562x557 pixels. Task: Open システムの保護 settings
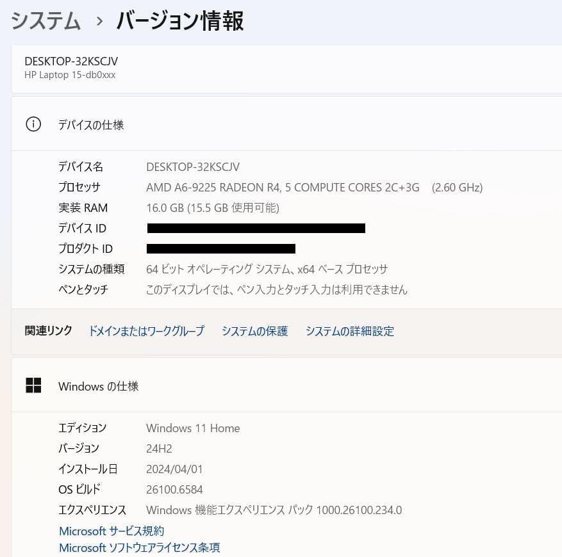tap(254, 331)
